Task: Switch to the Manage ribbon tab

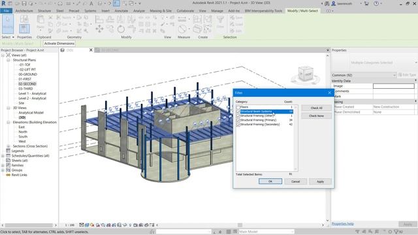Action: tap(217, 10)
